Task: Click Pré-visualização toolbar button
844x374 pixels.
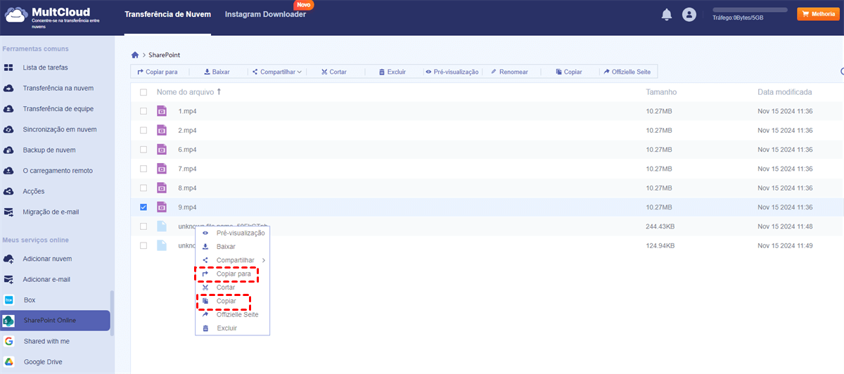Action: [452, 72]
